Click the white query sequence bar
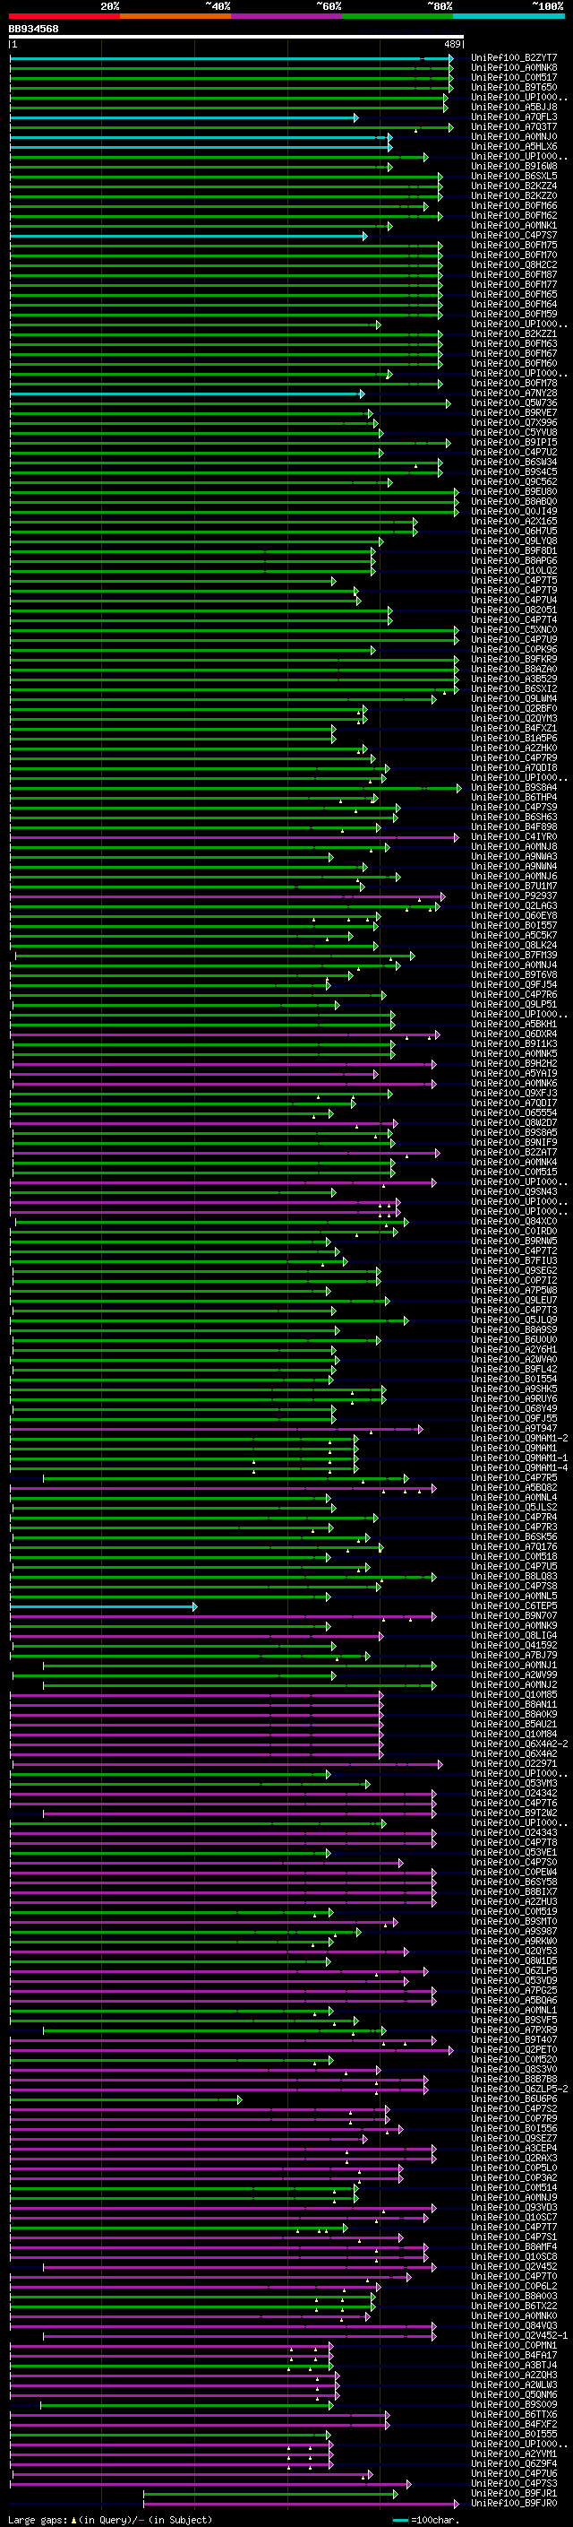Screen dimensions: 573x2527 pyautogui.click(x=236, y=36)
